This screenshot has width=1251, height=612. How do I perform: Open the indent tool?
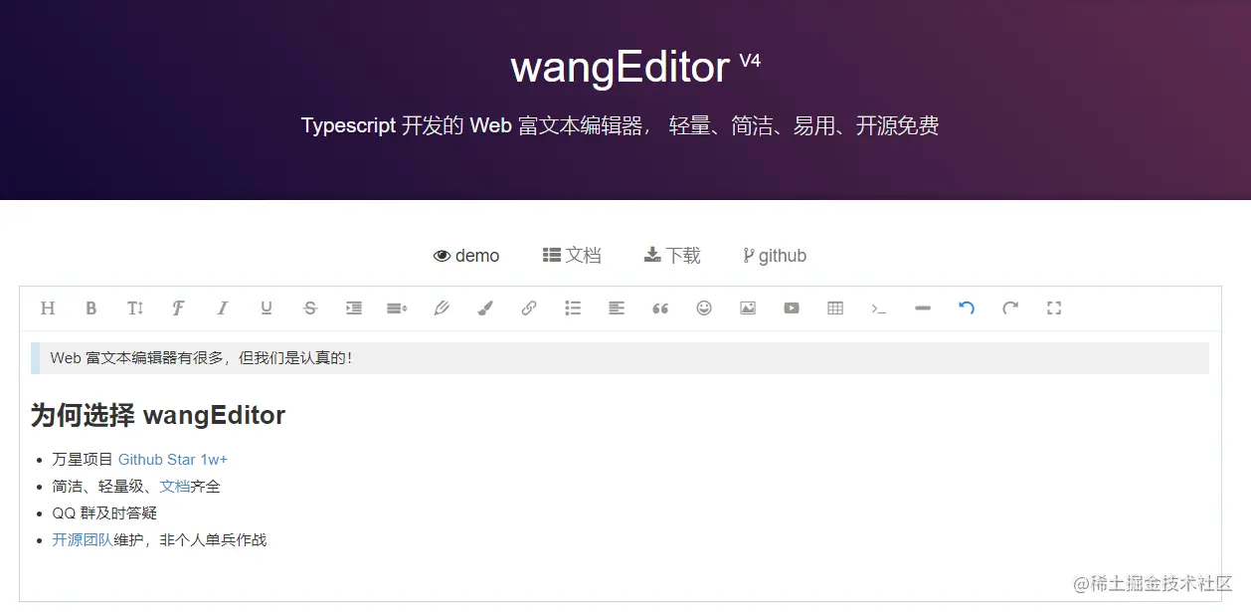click(354, 308)
